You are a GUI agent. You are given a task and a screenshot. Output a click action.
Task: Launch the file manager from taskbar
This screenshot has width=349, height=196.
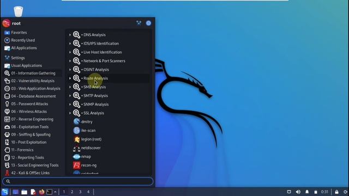click(24, 192)
